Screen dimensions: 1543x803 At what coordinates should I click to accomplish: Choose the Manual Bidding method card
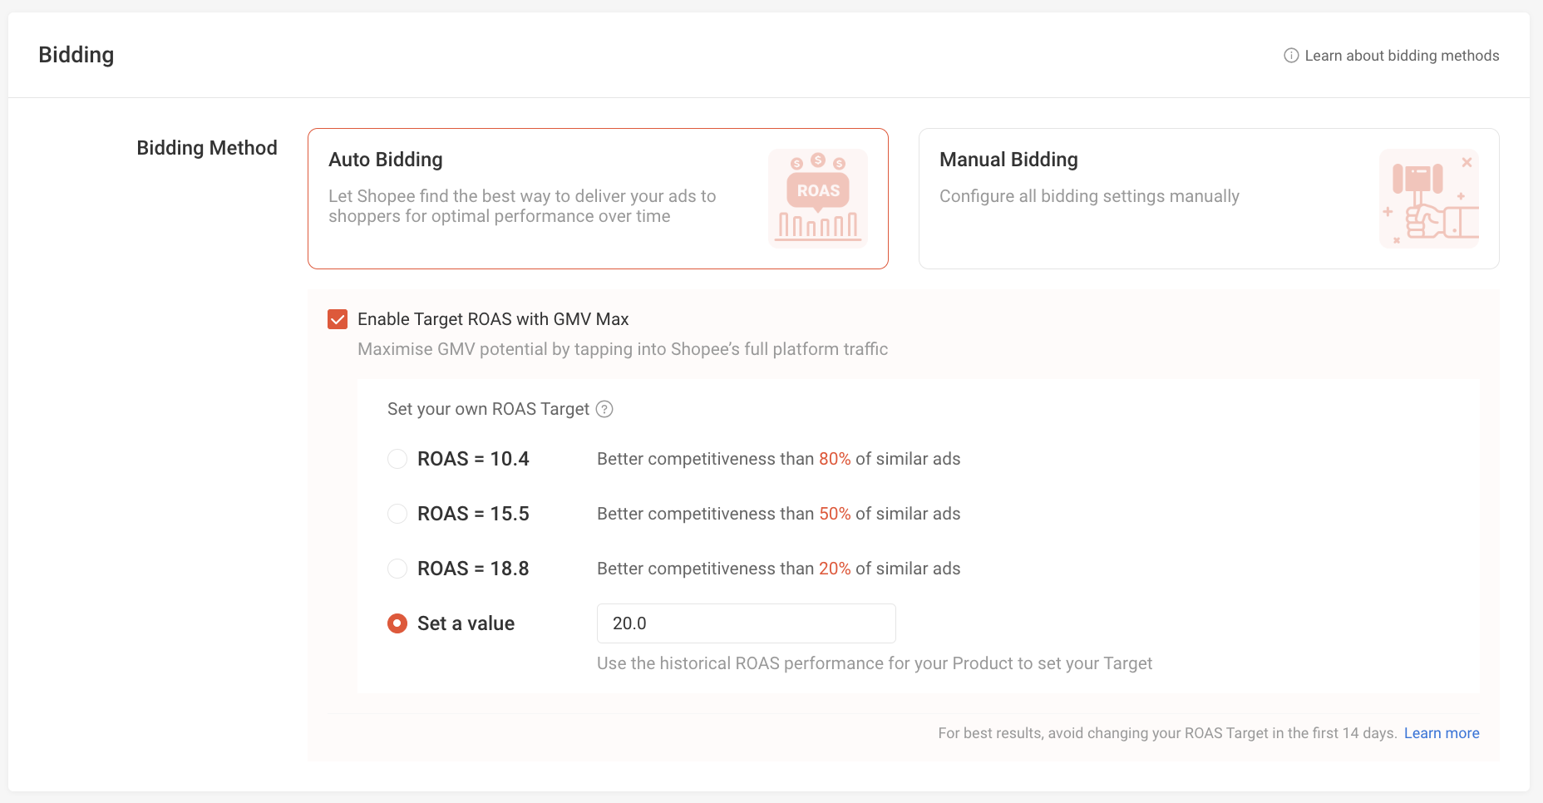coord(1209,199)
